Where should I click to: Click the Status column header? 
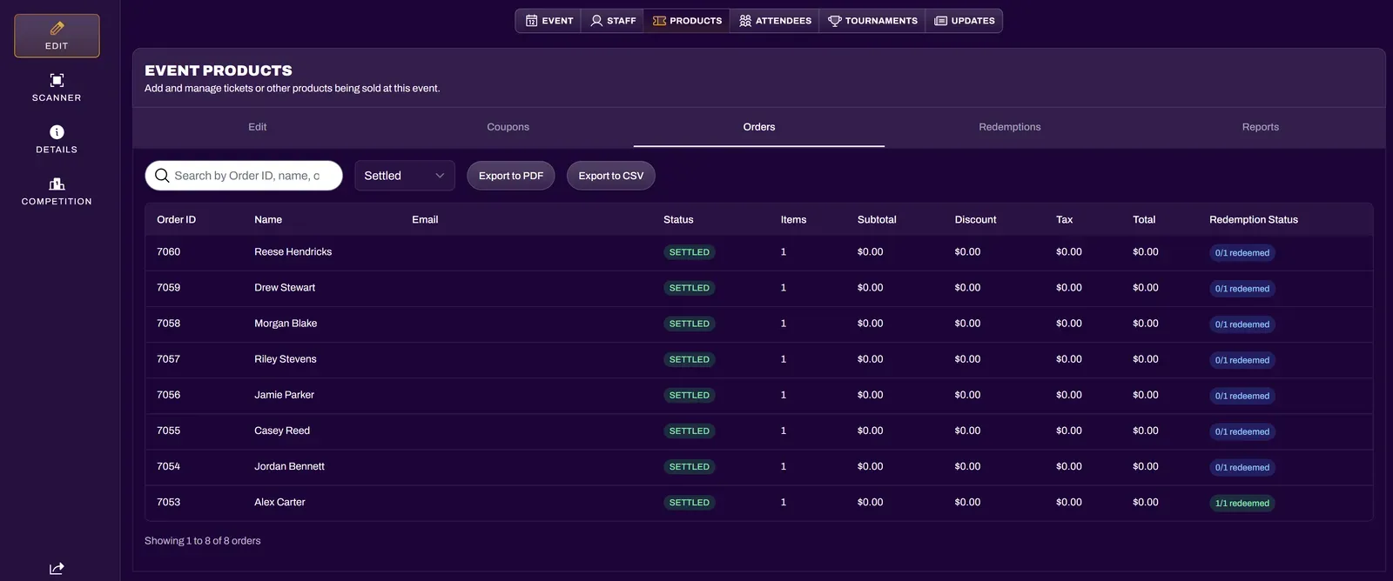(678, 220)
